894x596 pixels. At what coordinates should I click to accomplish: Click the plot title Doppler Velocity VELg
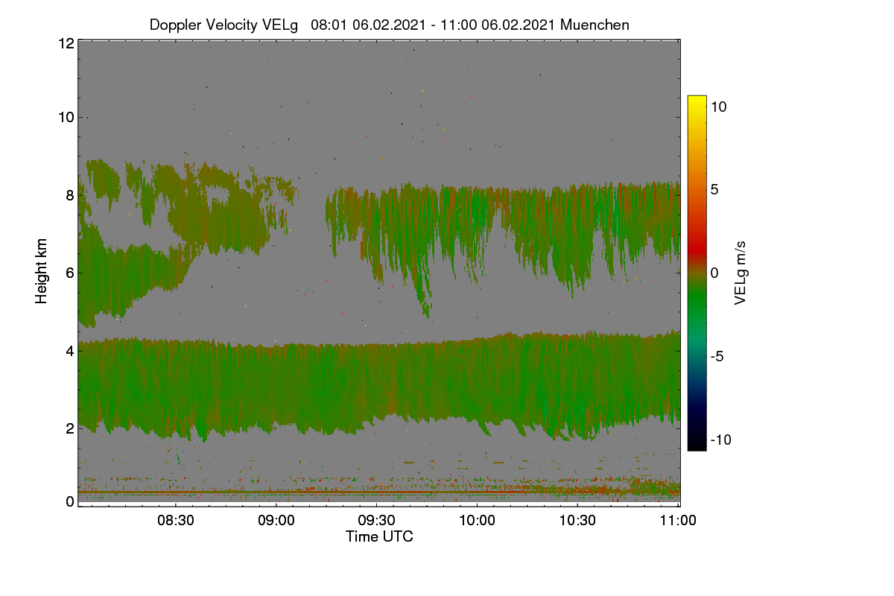pos(224,25)
